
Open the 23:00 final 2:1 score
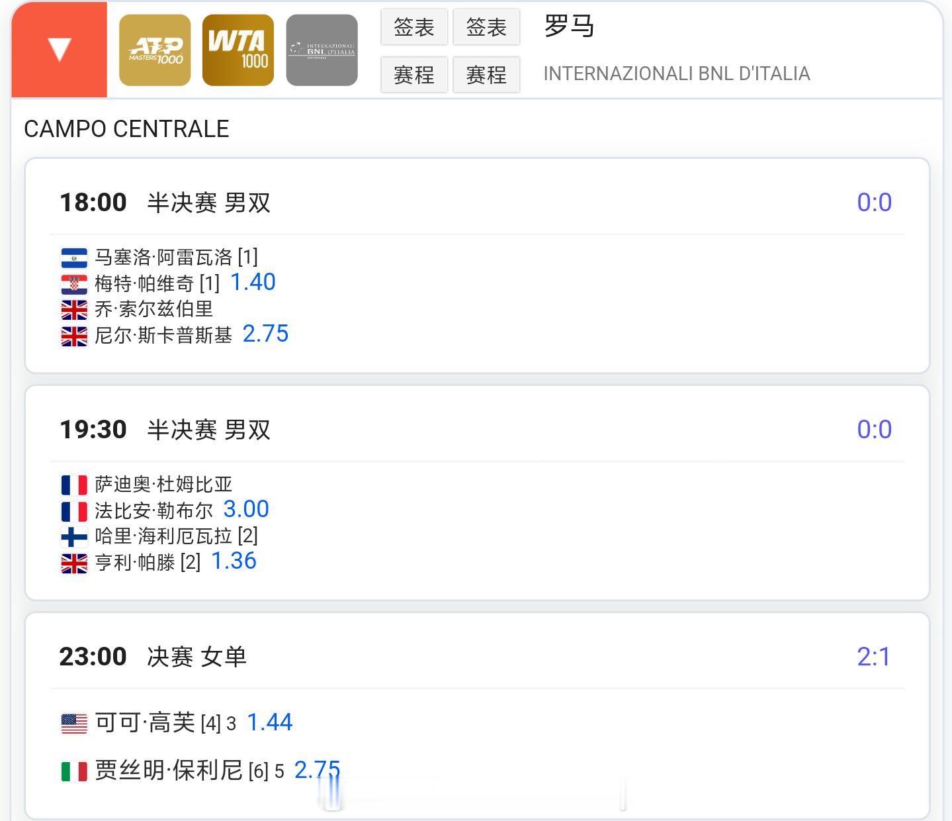coord(873,656)
